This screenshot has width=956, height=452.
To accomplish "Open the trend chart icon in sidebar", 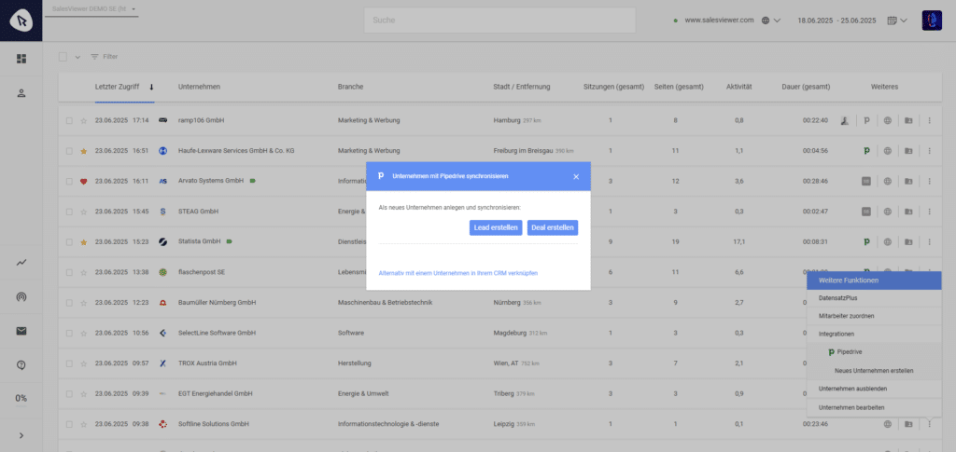I will click(21, 262).
